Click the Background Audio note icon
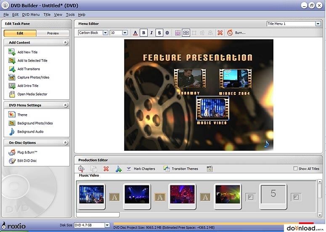This screenshot has width=326, height=232. (x=12, y=131)
